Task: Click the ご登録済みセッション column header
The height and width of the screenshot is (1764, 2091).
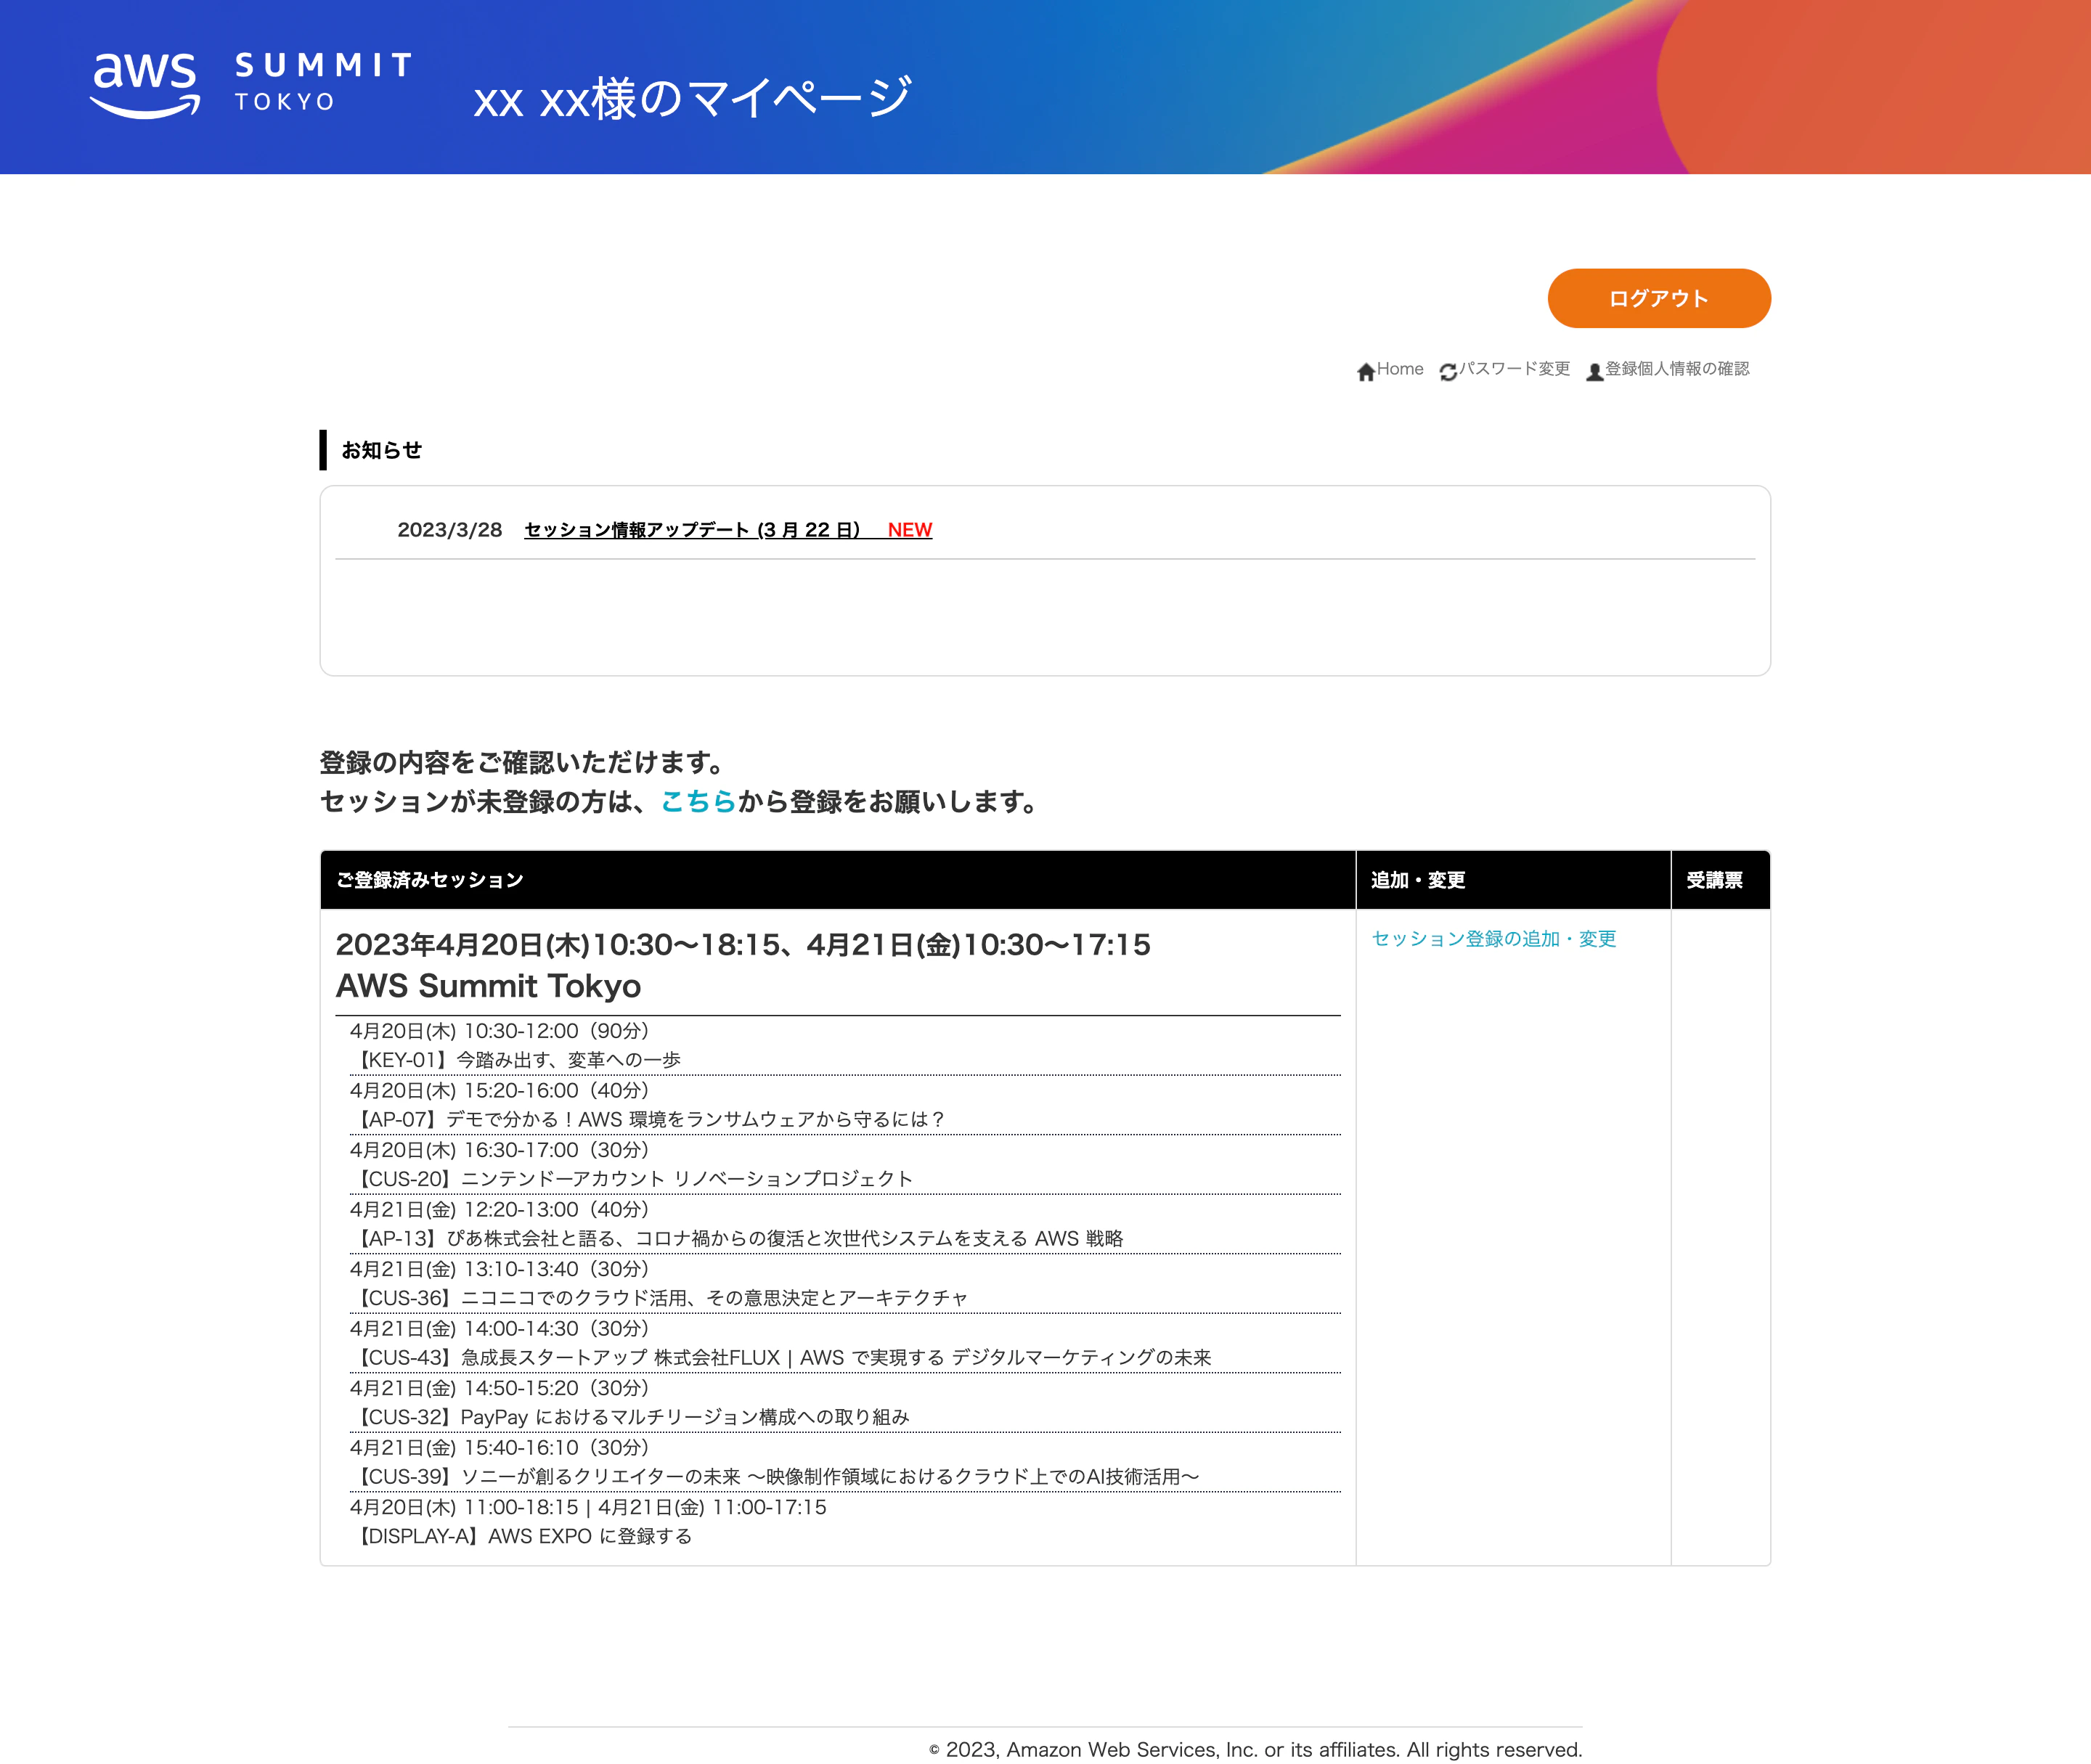Action: pos(838,880)
